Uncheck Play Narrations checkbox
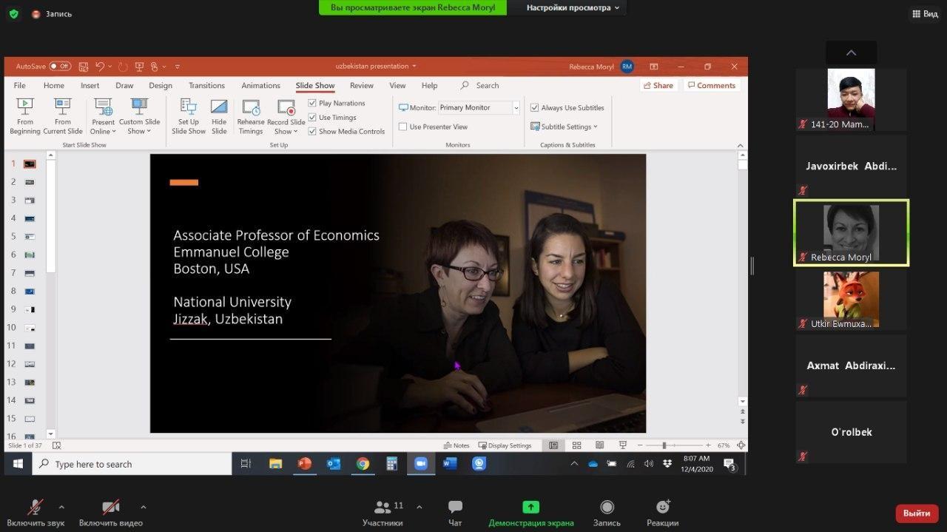 click(312, 104)
